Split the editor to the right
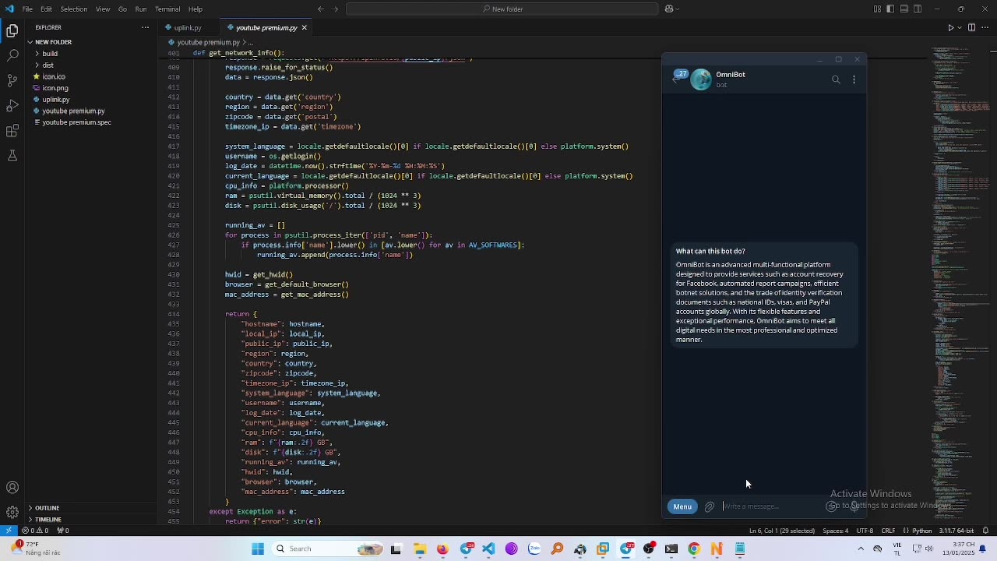 click(971, 28)
